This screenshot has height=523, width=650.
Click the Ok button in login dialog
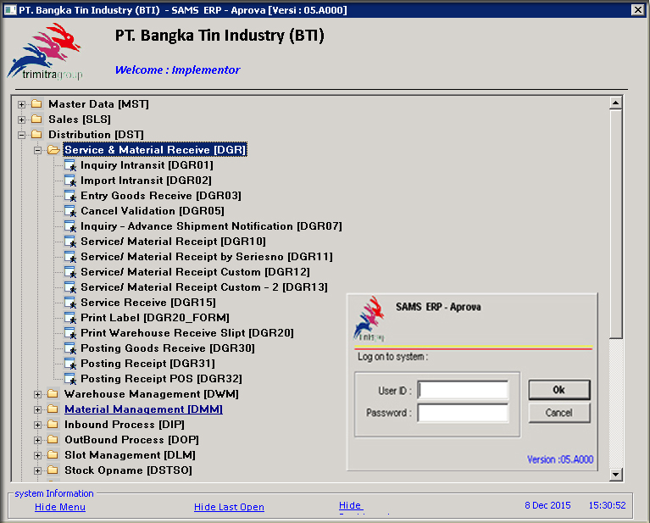(558, 390)
